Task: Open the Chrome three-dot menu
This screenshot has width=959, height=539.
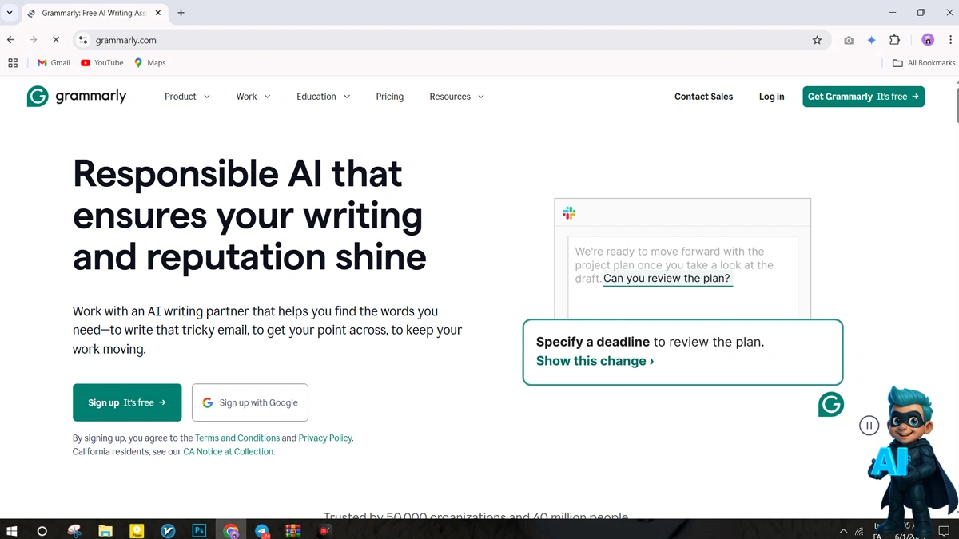Action: [x=950, y=40]
